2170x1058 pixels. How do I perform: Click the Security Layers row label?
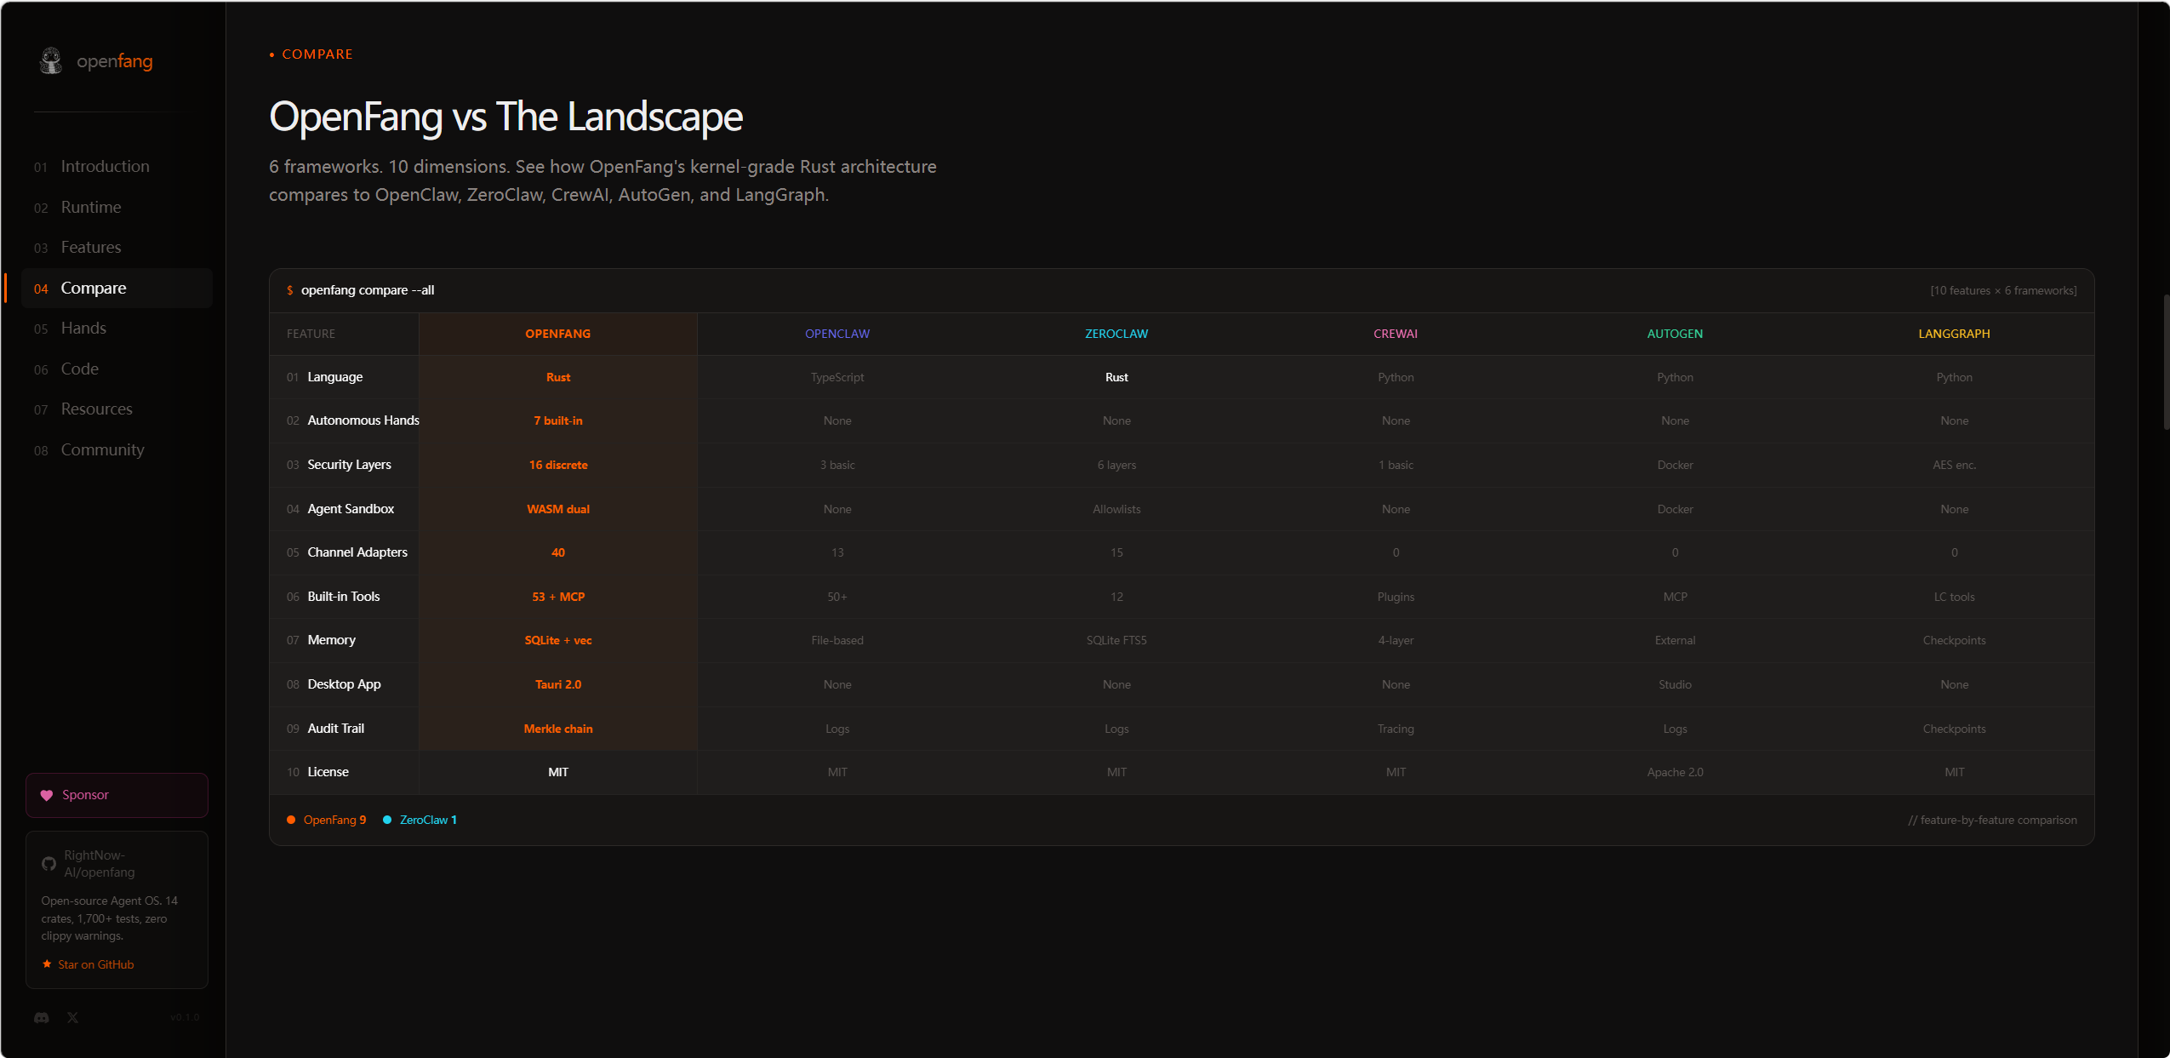coord(349,465)
